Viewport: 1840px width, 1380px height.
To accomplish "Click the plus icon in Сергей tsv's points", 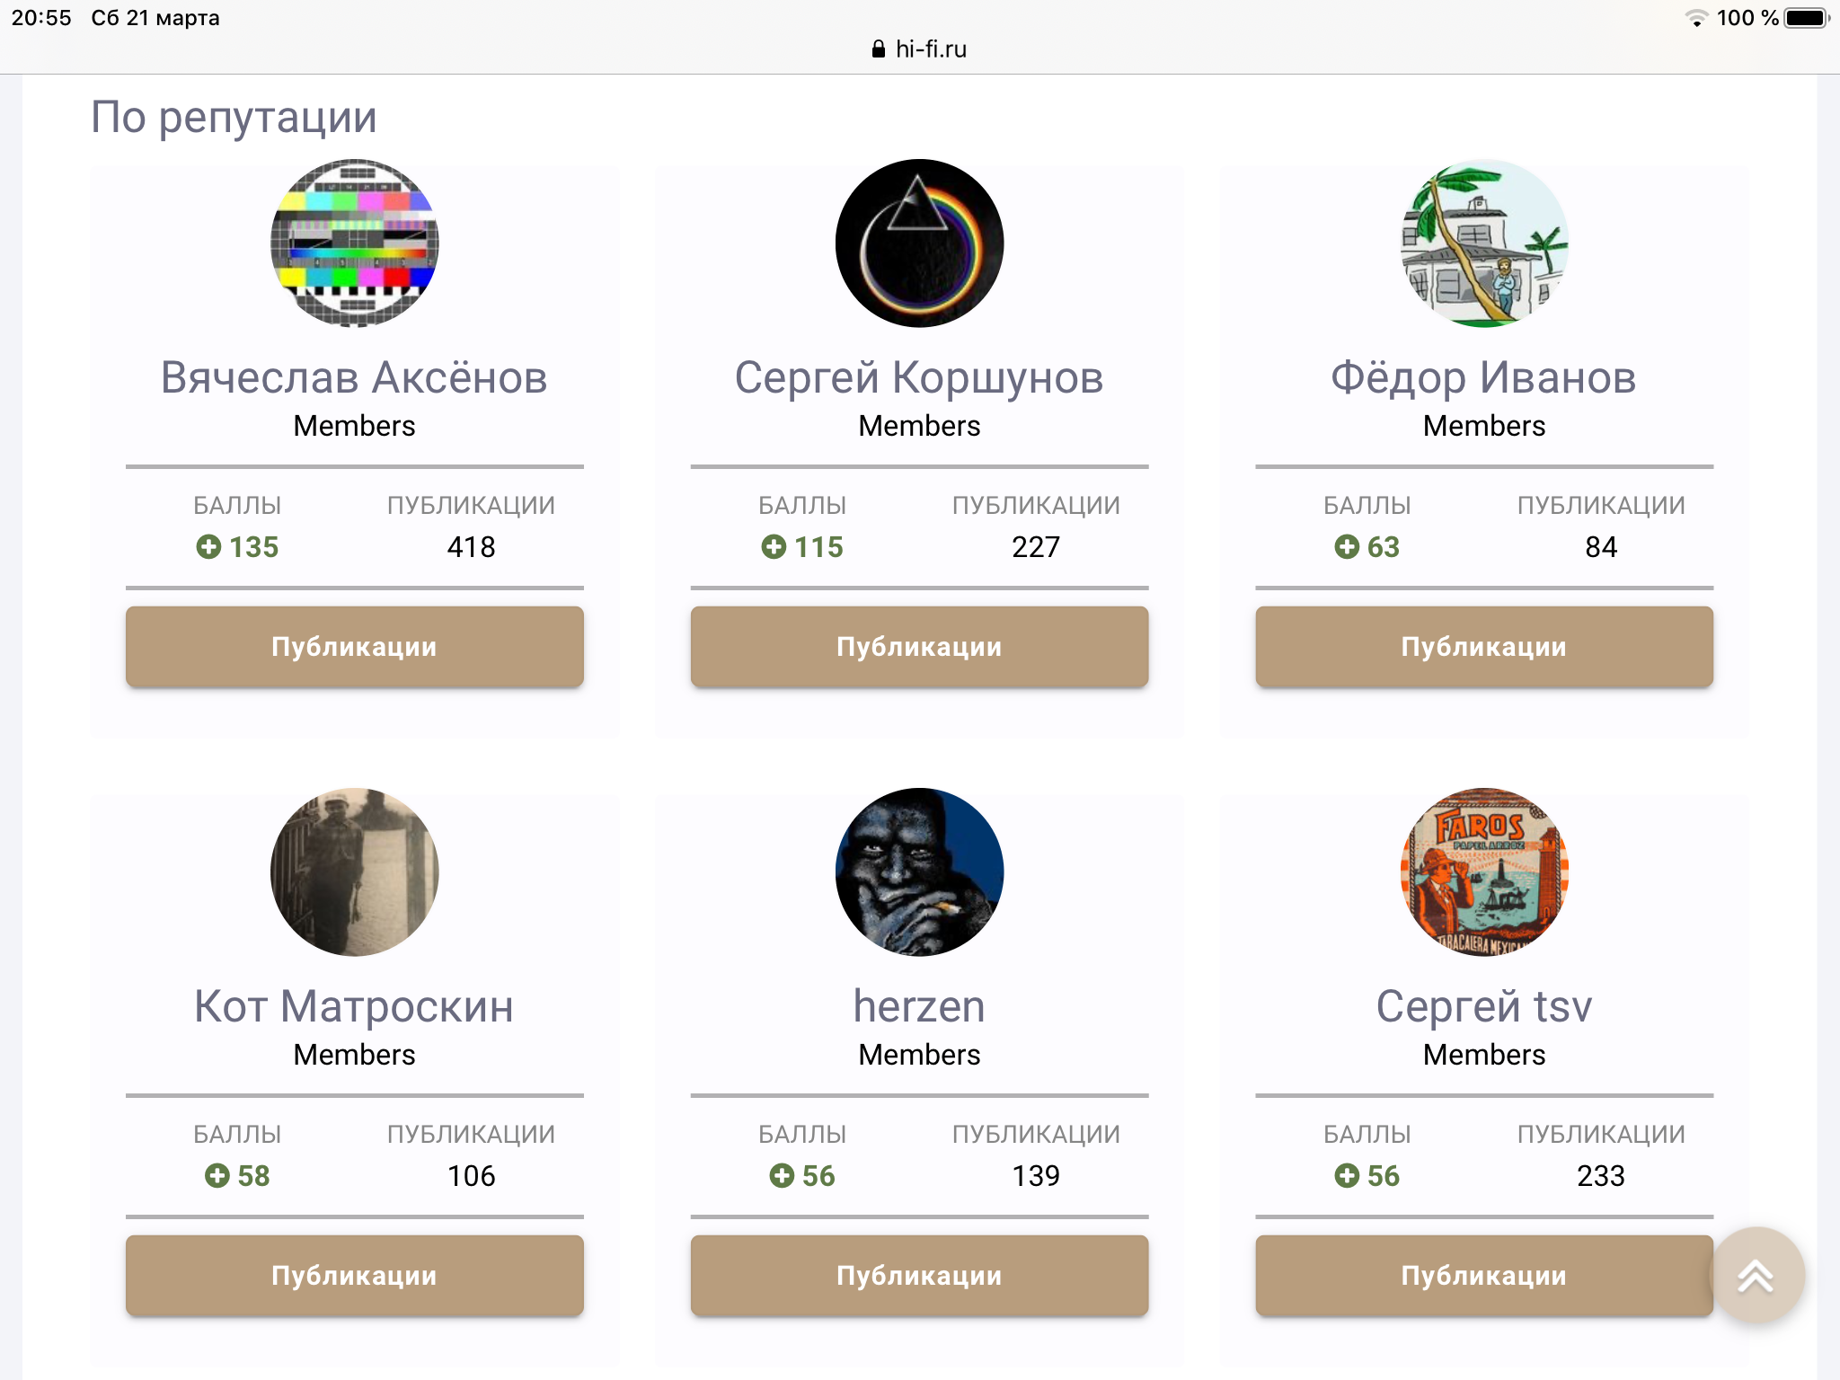I will [x=1347, y=1175].
